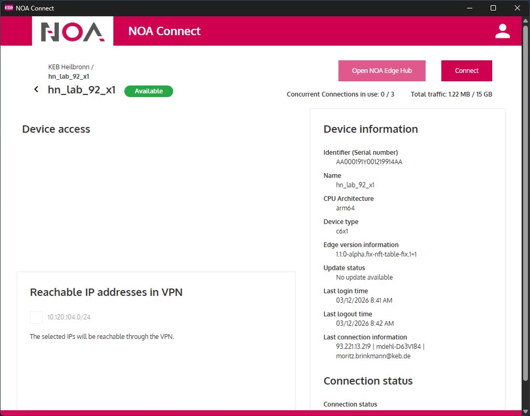Click the serial number AA000191Y001219914AA
The image size is (530, 416).
coord(369,162)
